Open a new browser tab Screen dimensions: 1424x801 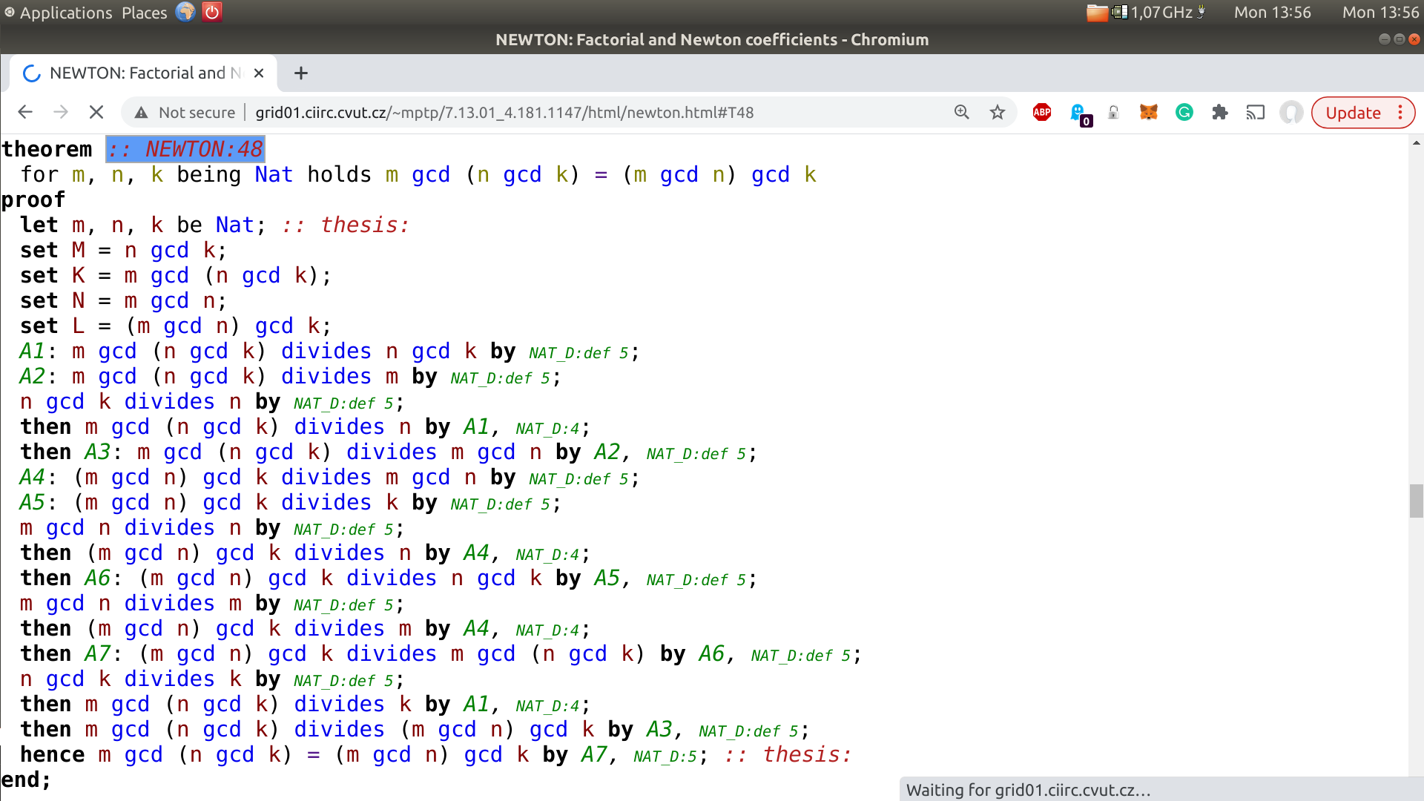300,73
